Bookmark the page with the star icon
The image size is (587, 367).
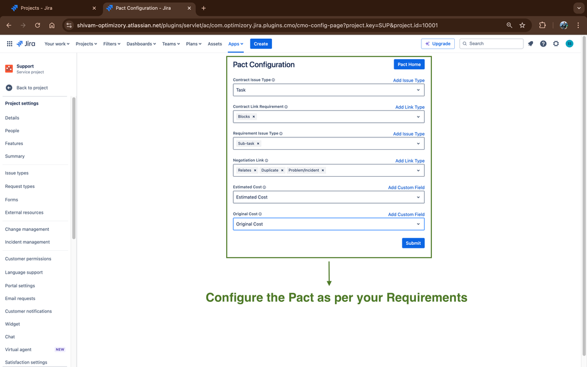click(522, 25)
